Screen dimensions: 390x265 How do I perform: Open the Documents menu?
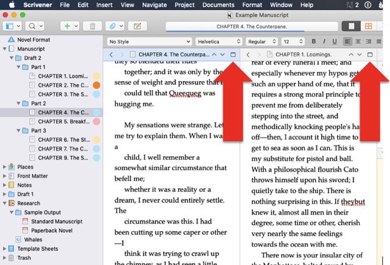(218, 5)
